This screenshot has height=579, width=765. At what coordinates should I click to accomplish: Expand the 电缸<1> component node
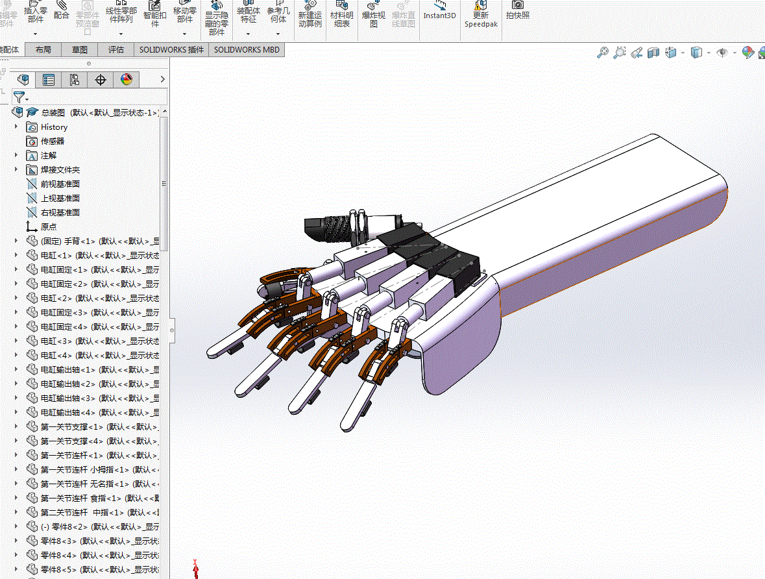click(16, 255)
